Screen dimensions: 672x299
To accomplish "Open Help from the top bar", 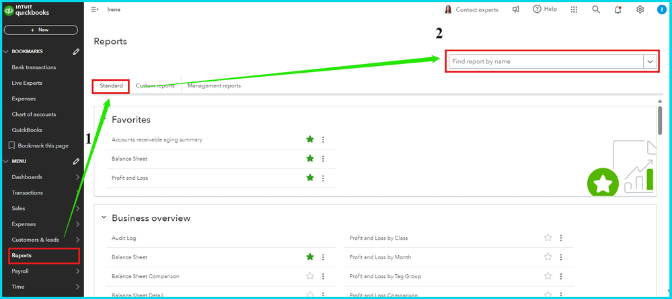I will (x=545, y=9).
